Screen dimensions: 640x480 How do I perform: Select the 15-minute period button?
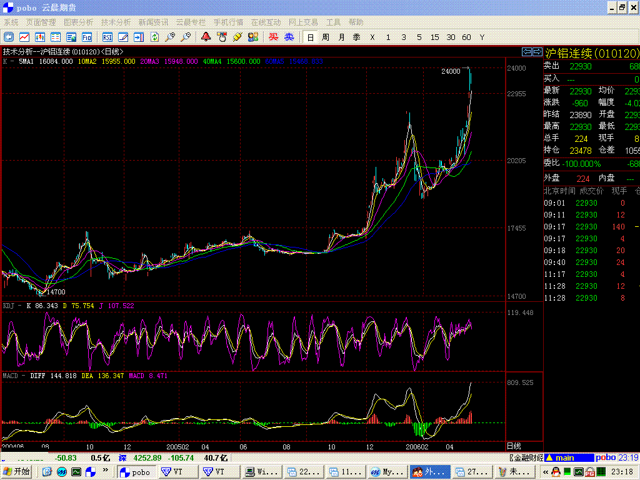pyautogui.click(x=435, y=37)
